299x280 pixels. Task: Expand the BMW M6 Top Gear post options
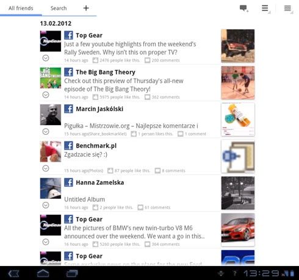click(x=46, y=242)
